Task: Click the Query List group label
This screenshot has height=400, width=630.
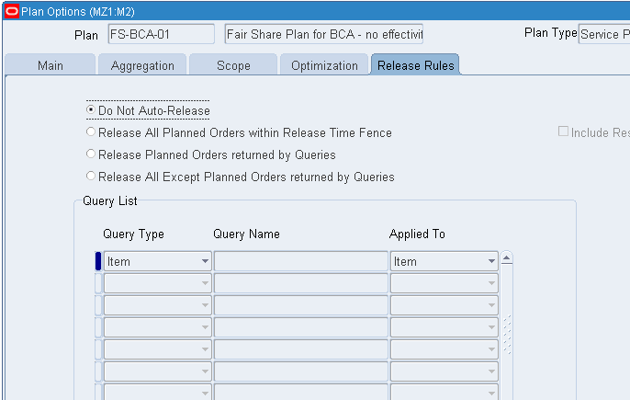Action: tap(109, 200)
